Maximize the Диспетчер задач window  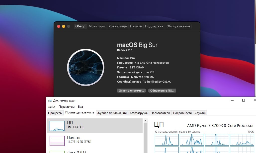[x=244, y=100]
